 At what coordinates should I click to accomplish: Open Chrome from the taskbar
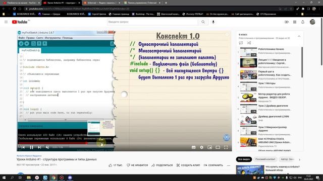(x=53, y=177)
